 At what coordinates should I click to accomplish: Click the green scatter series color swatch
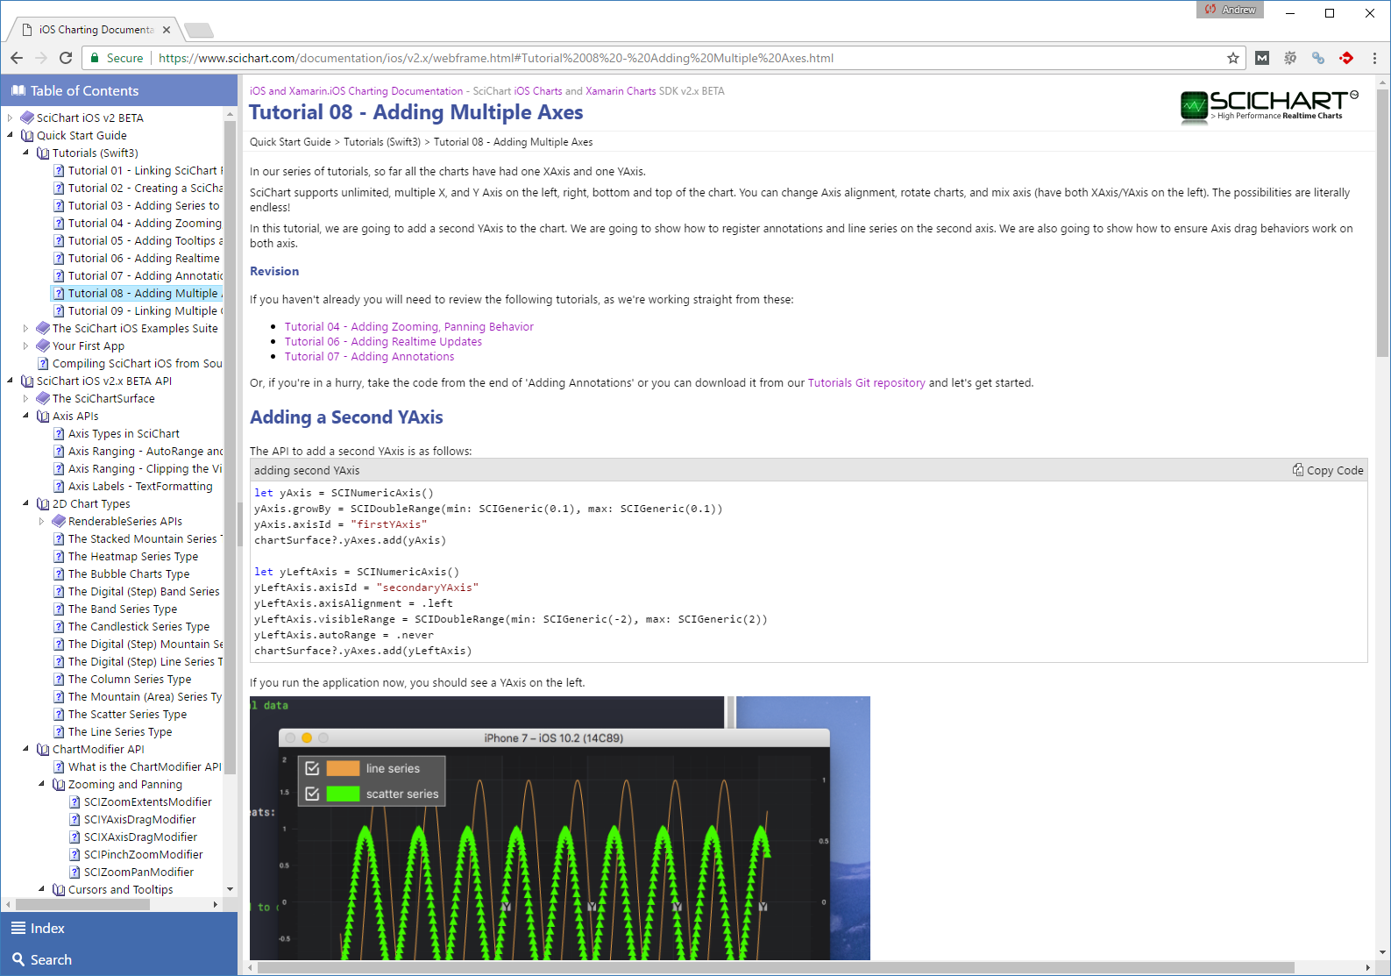coord(343,794)
